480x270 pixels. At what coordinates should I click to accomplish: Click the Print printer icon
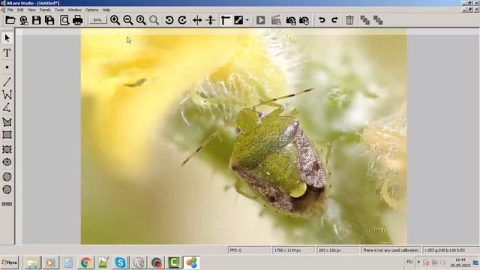(78, 20)
